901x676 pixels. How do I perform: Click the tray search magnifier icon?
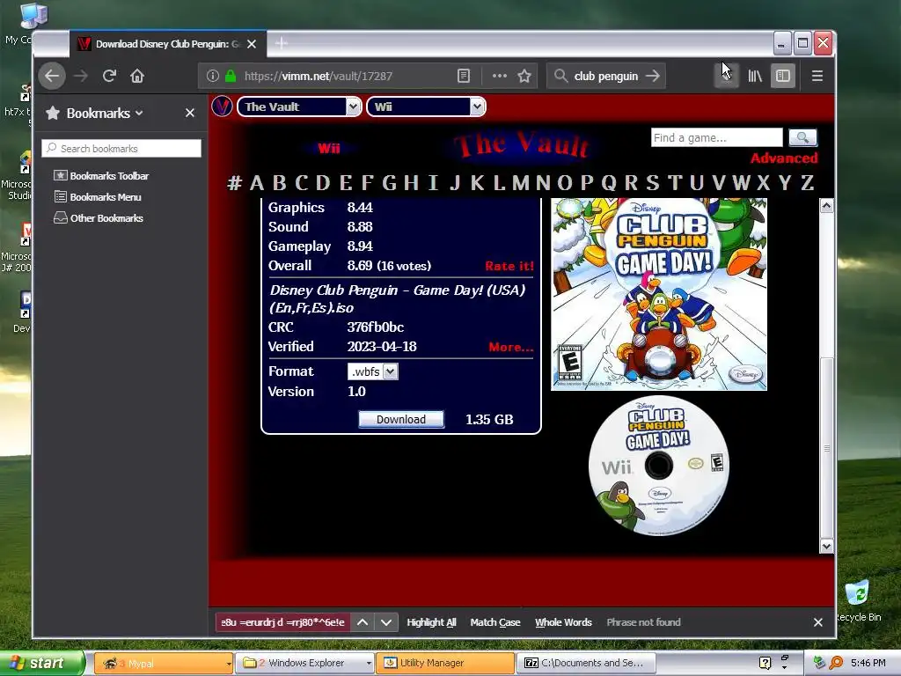point(836,663)
